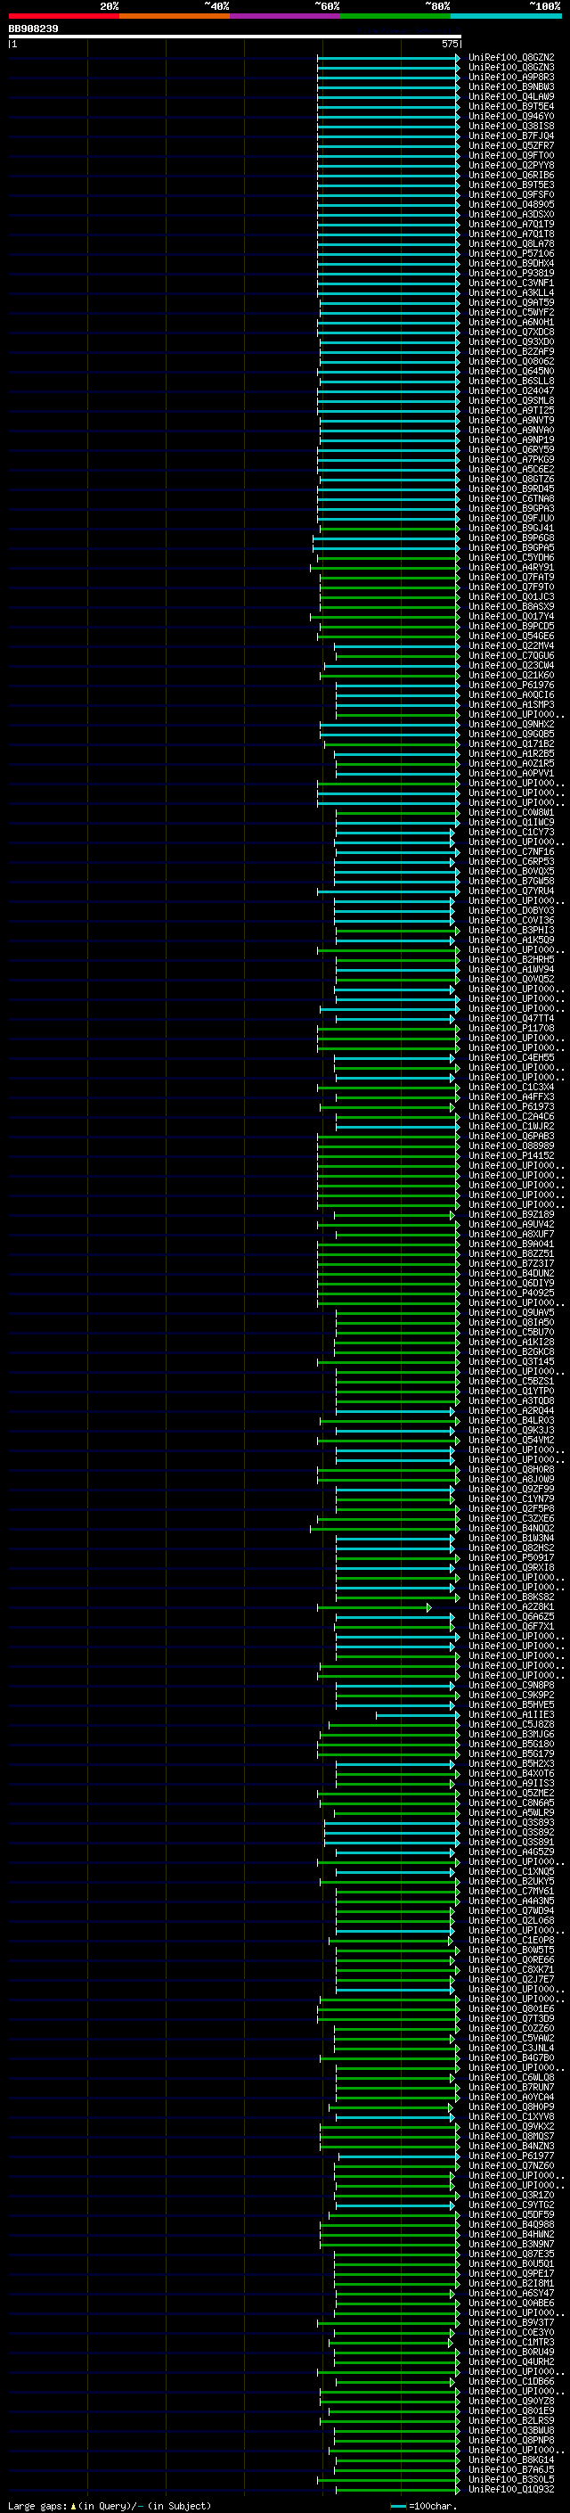Open hit UniRef100_P57106

click(511, 254)
